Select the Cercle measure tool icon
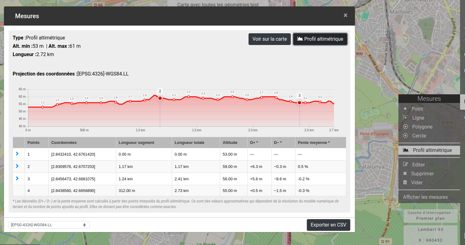The image size is (465, 245). pyautogui.click(x=405, y=136)
